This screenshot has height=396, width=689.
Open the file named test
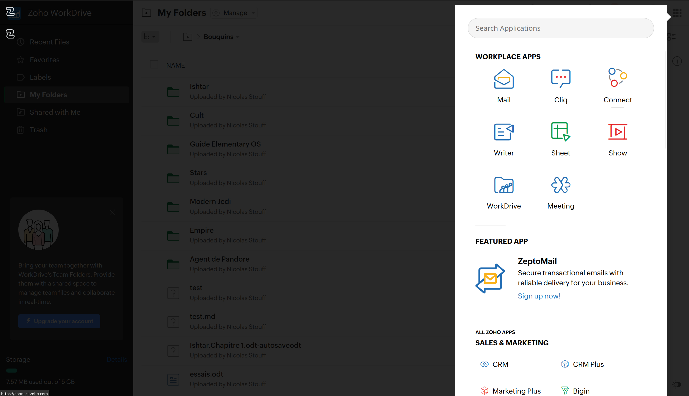[x=196, y=287]
